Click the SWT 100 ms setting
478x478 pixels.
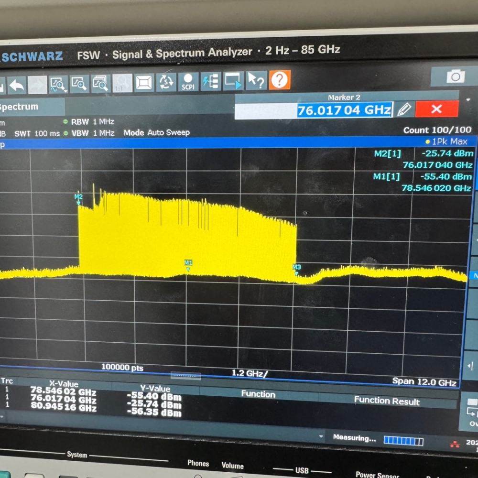coord(37,134)
